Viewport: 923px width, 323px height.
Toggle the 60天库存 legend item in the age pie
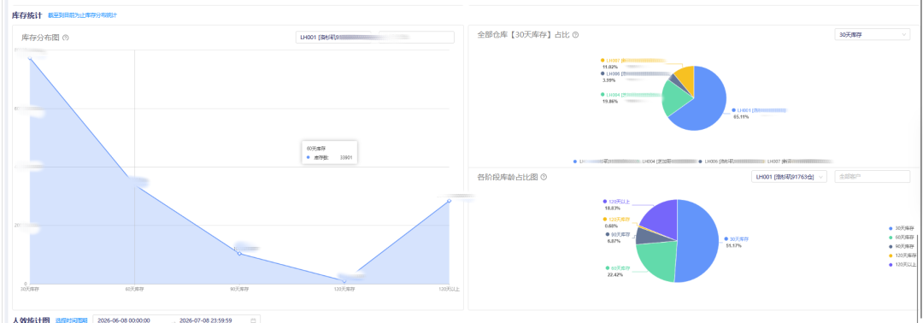[x=902, y=237]
